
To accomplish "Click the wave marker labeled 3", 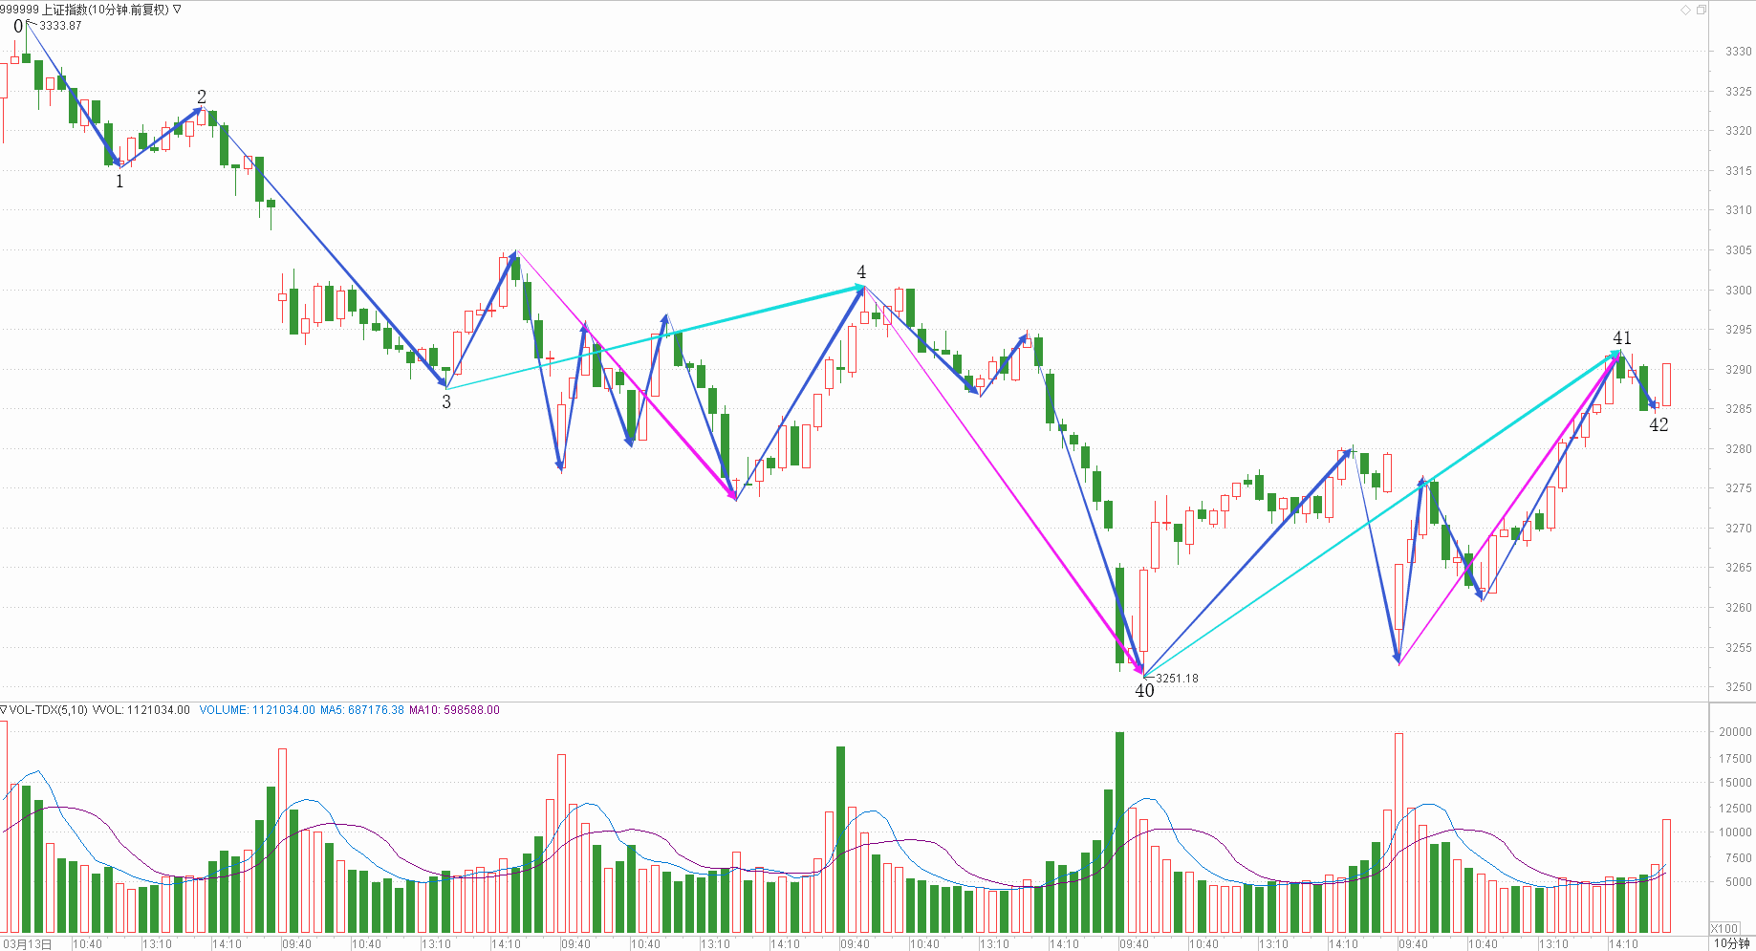I will point(446,402).
